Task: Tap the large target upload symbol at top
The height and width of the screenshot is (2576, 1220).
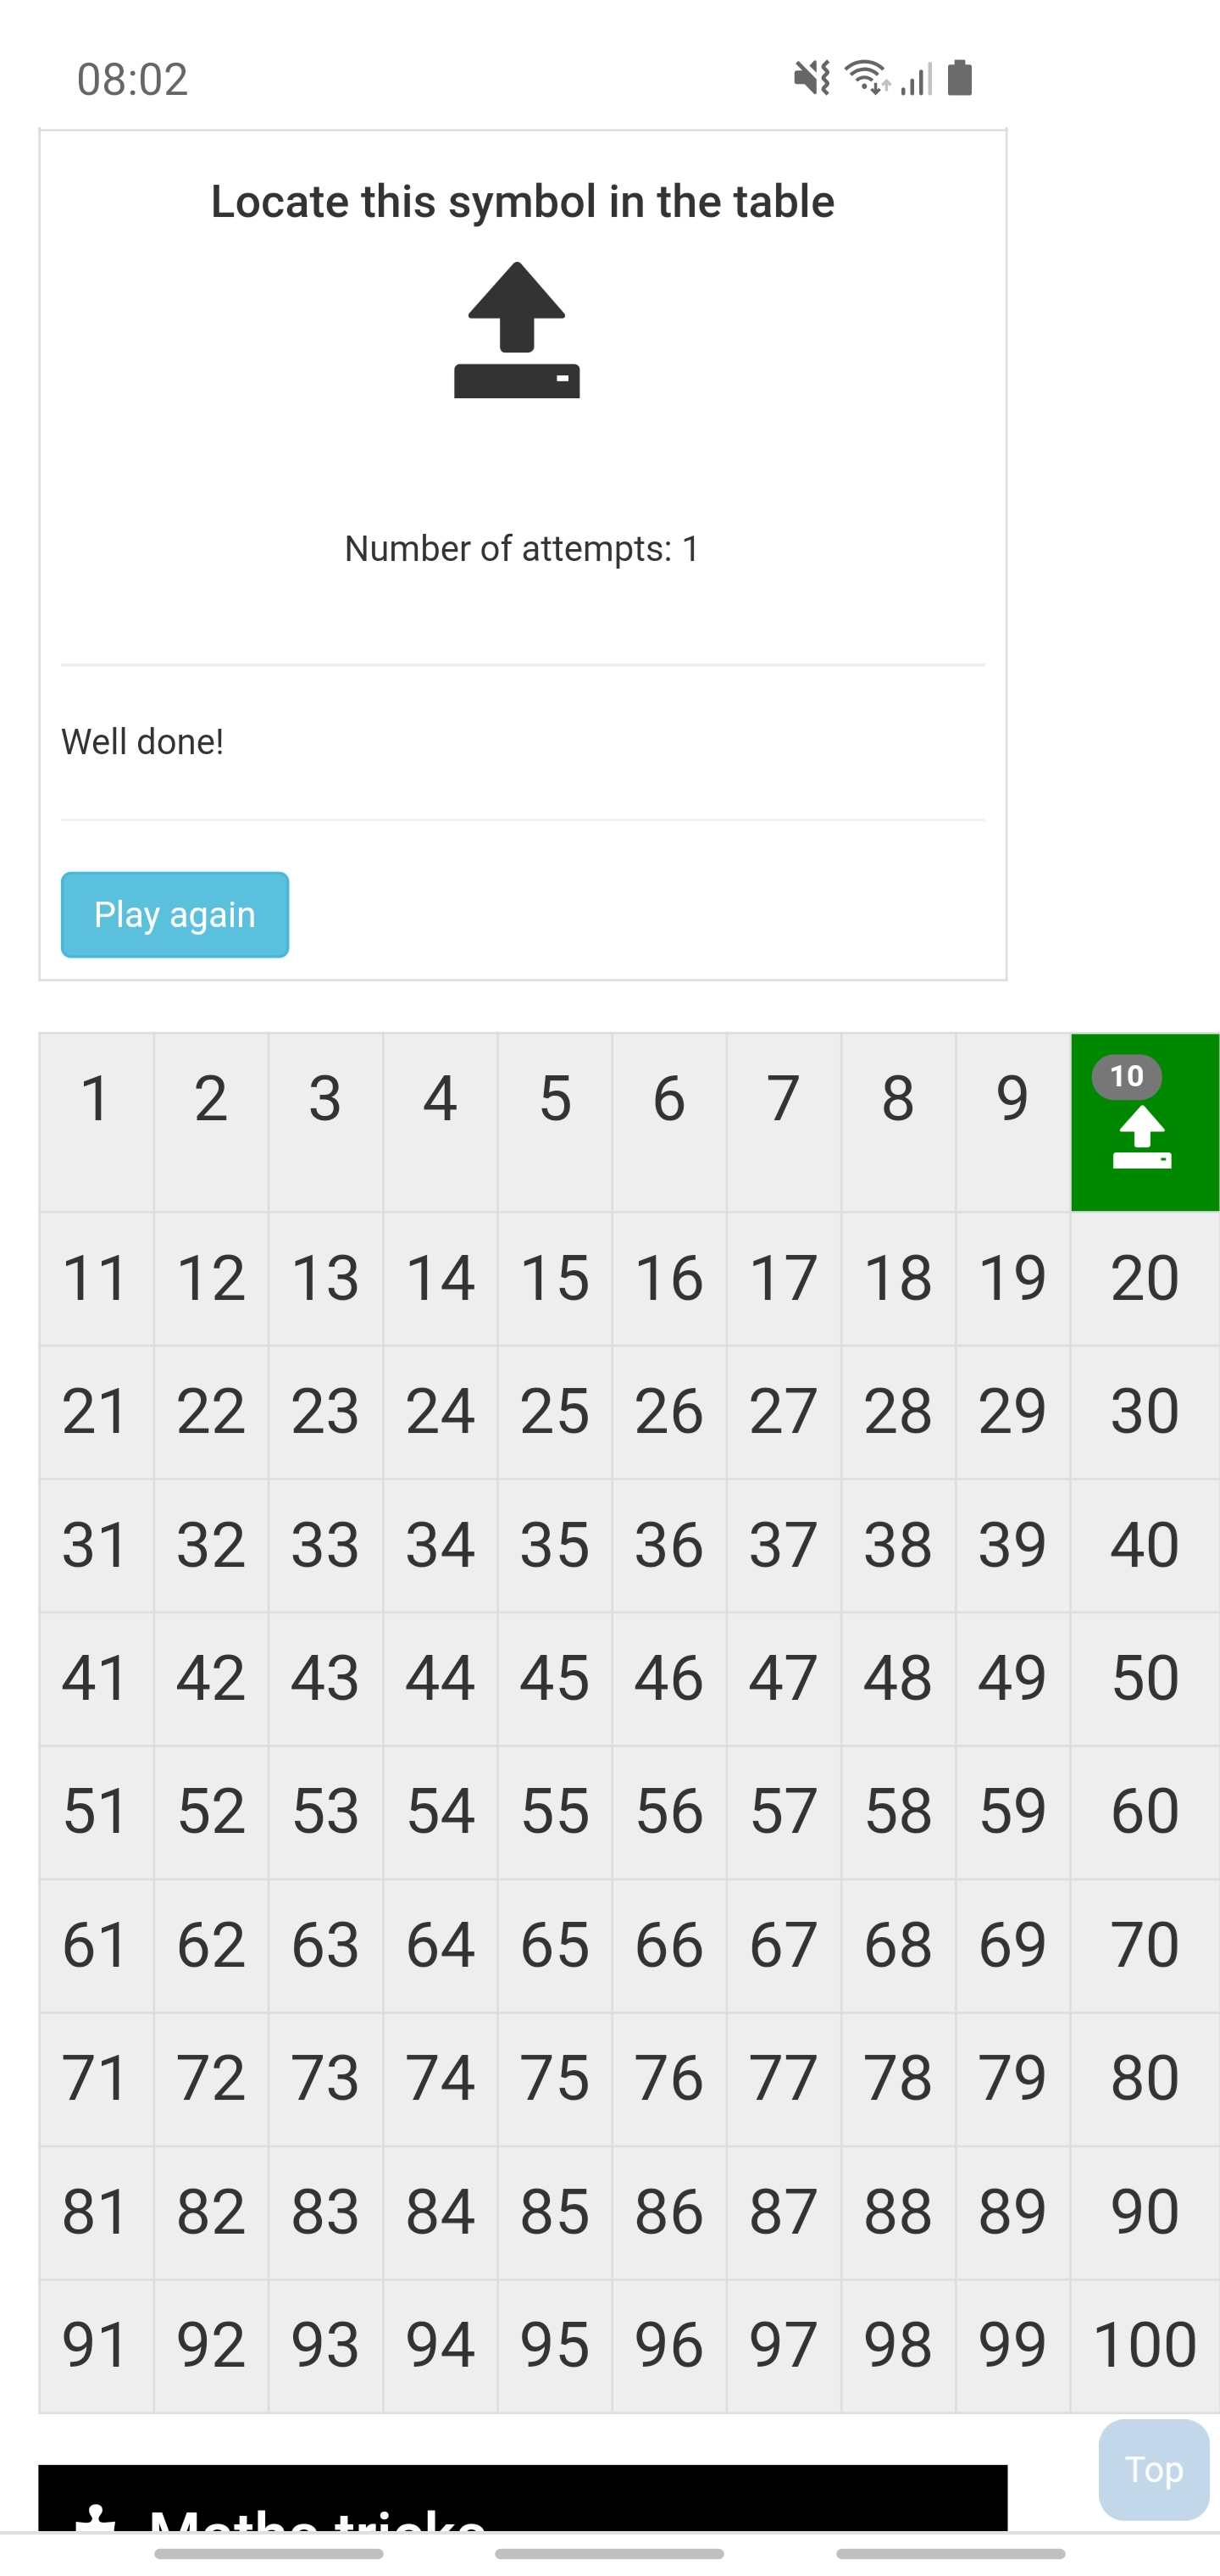Action: (517, 330)
